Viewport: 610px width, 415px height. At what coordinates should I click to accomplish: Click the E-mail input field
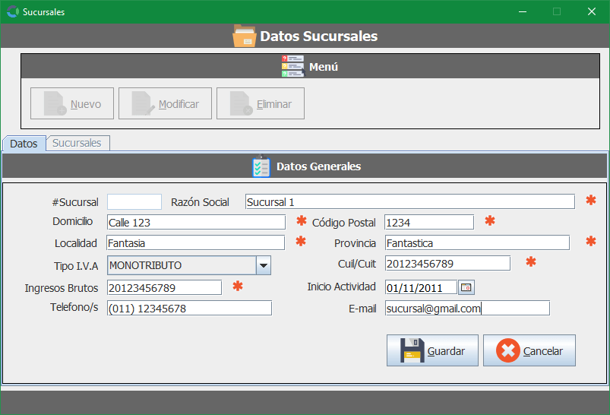[466, 309]
